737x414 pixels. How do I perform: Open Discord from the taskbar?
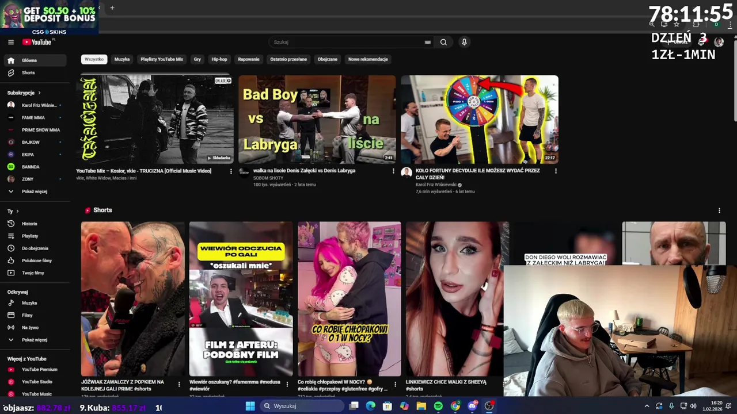coord(472,406)
